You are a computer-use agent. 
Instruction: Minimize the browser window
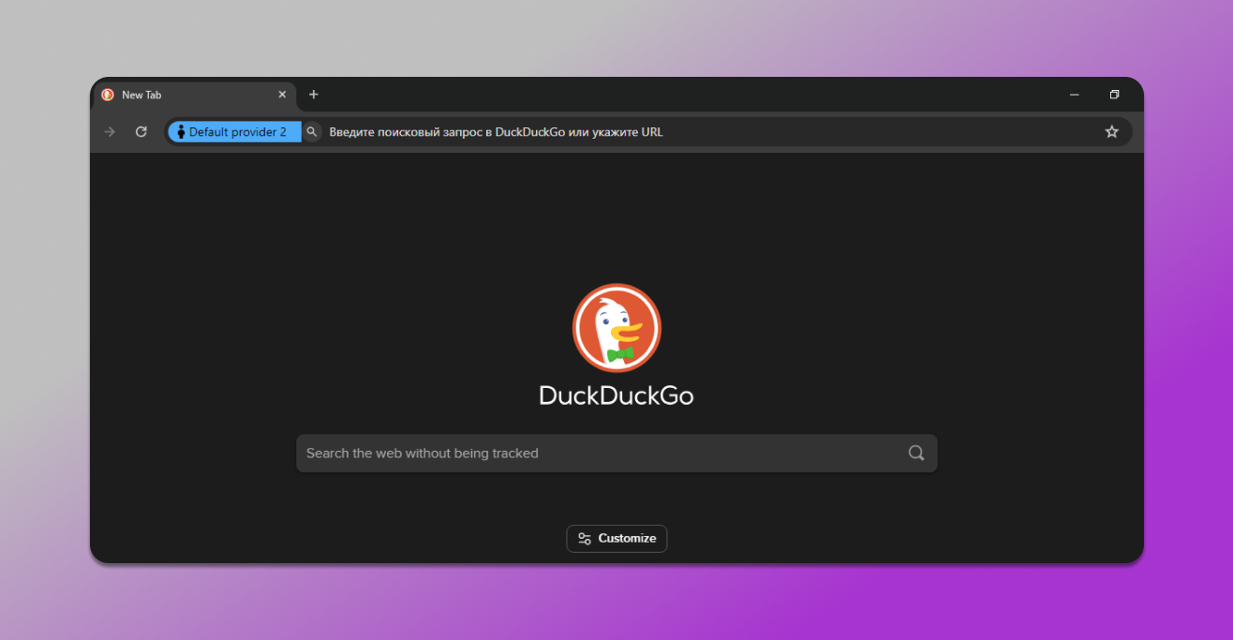[1075, 95]
